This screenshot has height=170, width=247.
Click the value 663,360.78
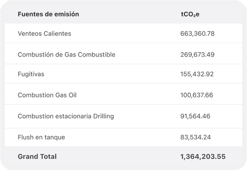click(x=198, y=33)
